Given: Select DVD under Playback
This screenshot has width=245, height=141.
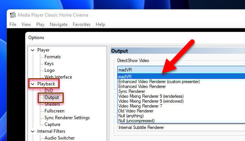Looking at the screenshot, I should click(49, 91).
